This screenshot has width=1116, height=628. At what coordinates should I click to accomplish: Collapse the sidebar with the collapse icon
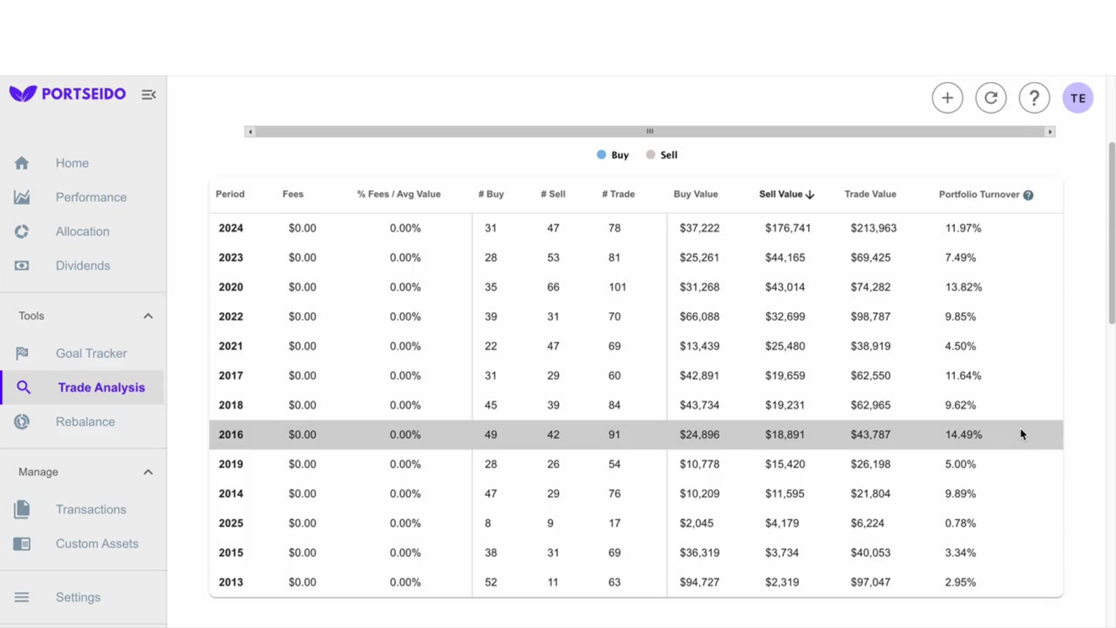[x=149, y=94]
